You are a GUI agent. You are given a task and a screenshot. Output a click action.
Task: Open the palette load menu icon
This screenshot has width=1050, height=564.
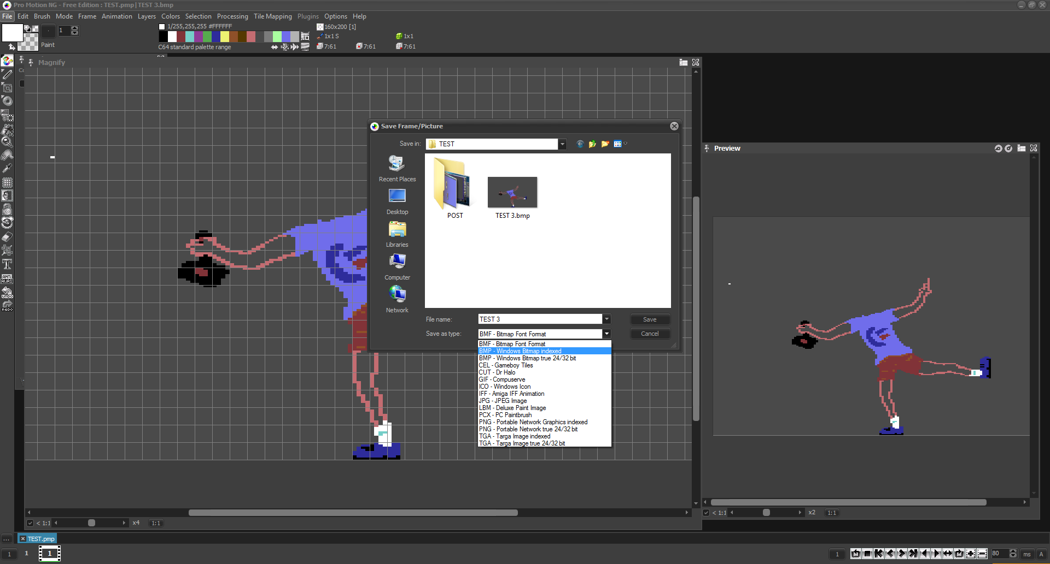click(305, 37)
